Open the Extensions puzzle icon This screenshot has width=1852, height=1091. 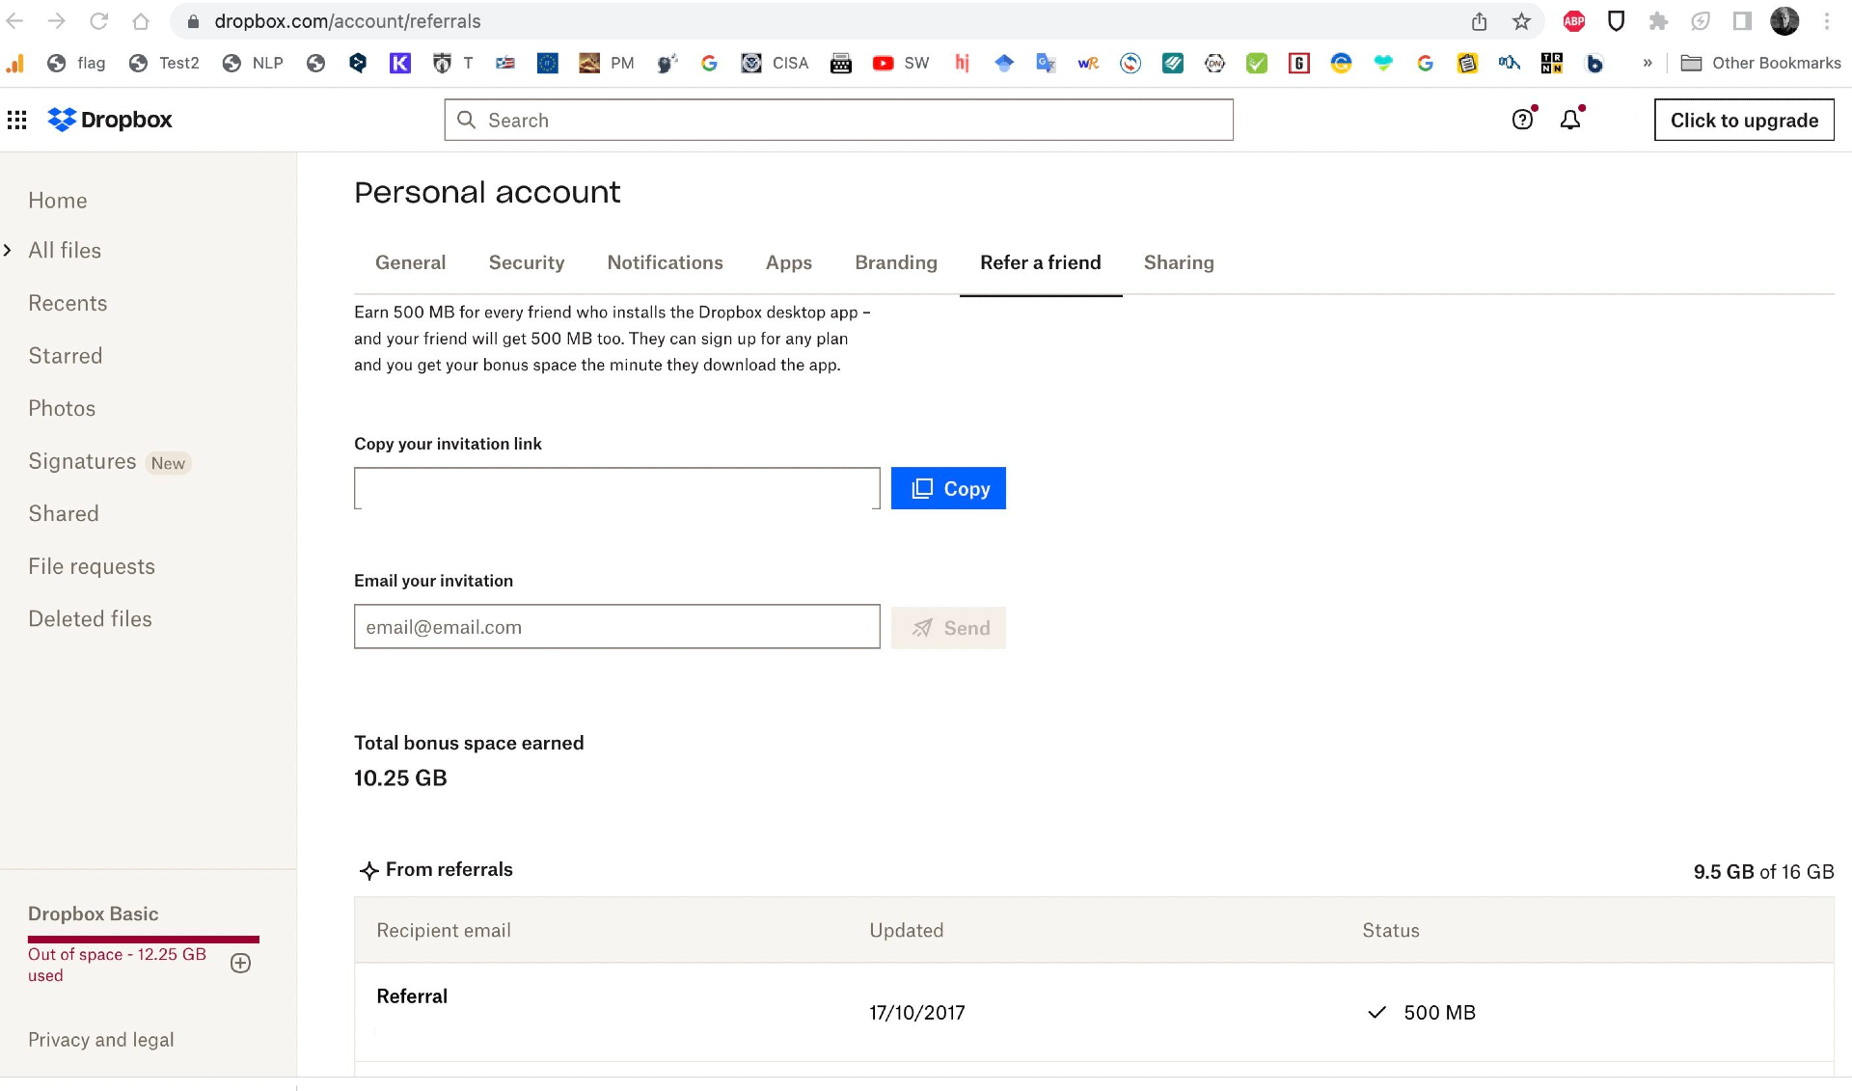tap(1658, 21)
